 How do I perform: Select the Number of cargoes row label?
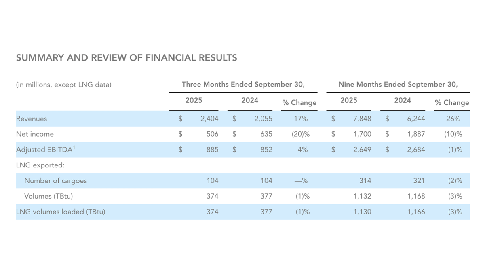[x=55, y=181]
